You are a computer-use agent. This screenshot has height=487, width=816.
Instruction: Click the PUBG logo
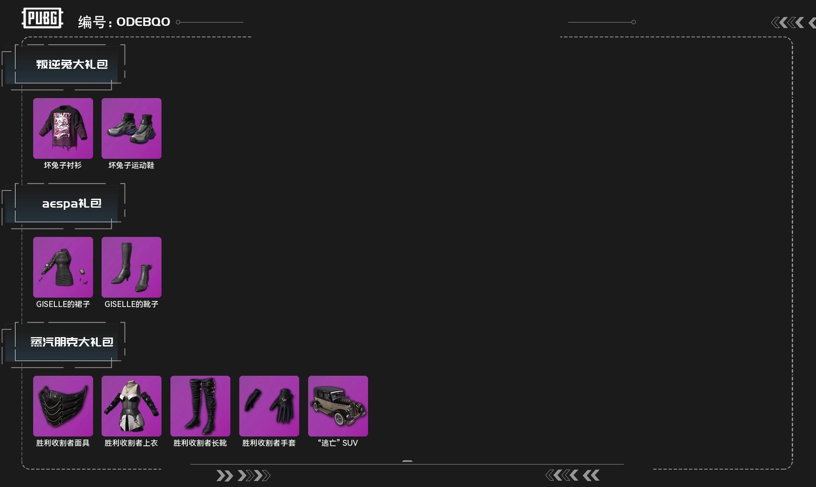(x=42, y=18)
